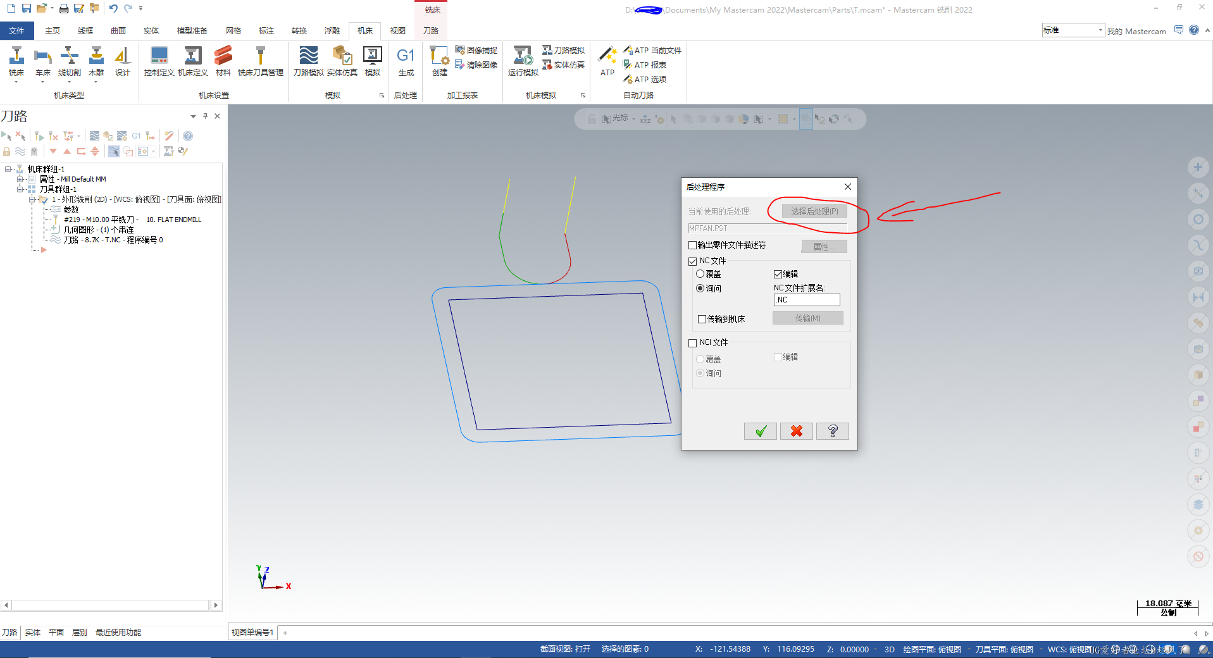Cancel dialog with red X button

tap(797, 431)
